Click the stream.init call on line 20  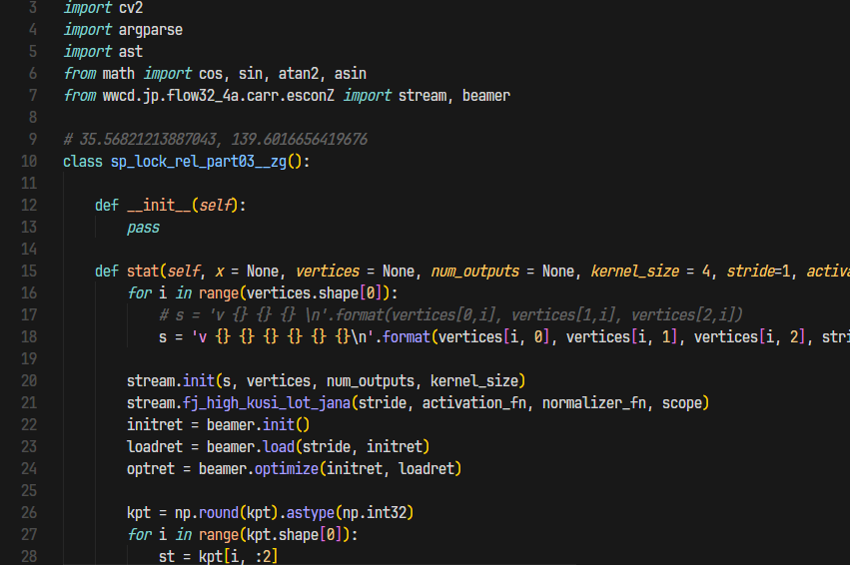[x=166, y=380]
